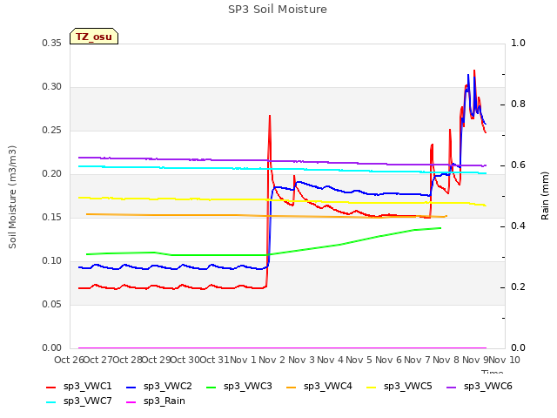Screen dimensions: 557x418
Task: Click the 0.6 right axis tick label
Action: [518, 165]
